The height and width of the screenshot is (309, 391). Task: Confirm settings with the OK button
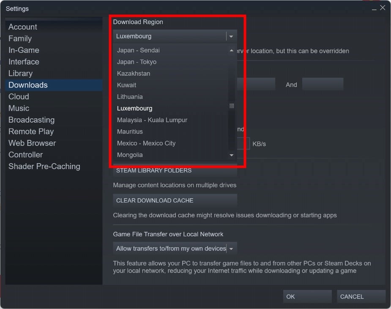point(307,297)
